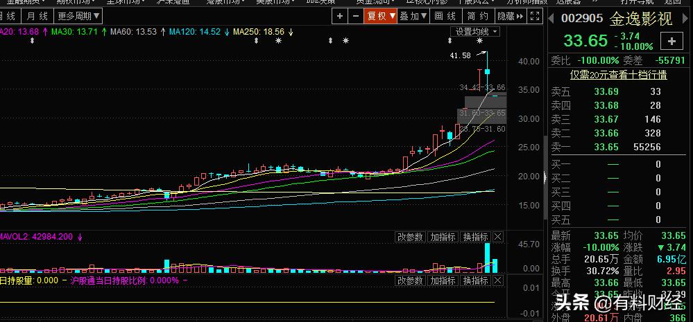
Task: Add stock to watchlist with plus icon
Action: pos(671,42)
